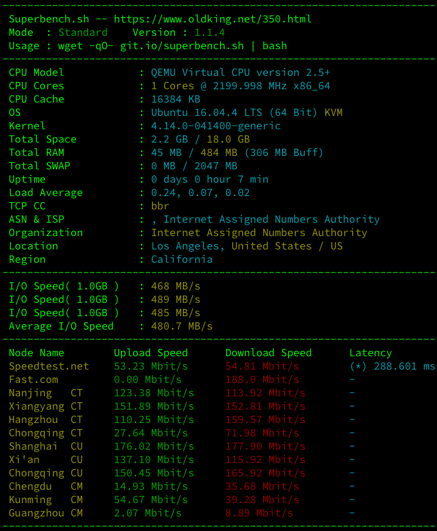Click the Download Speed column header
Screen dimensions: 437x531
268,353
